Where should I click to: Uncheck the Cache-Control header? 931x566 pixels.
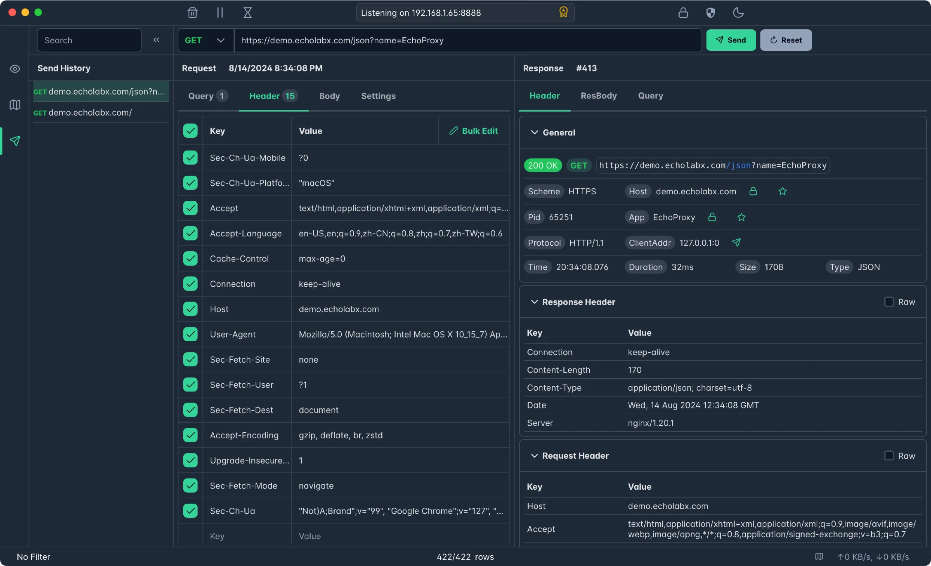point(190,258)
